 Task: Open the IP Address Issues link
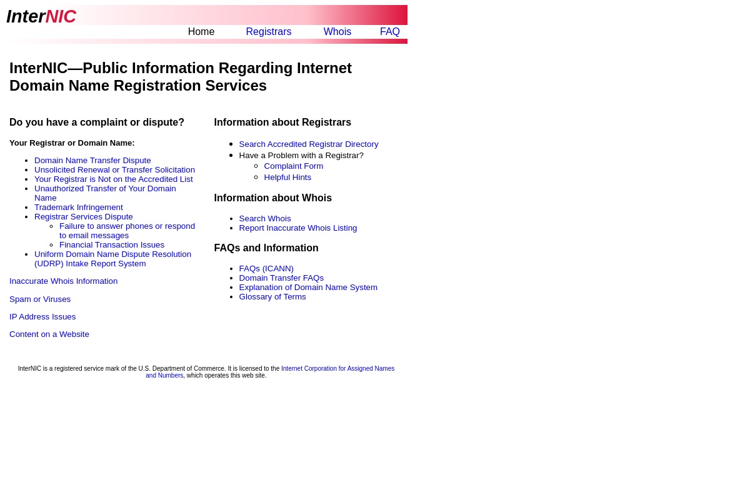(42, 317)
